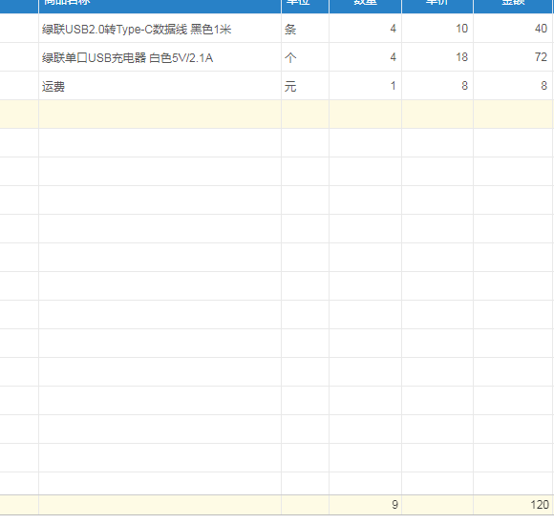Viewport: 554px width, 524px height.
Task: Select the unit price cell showing 18
Action: (x=437, y=57)
